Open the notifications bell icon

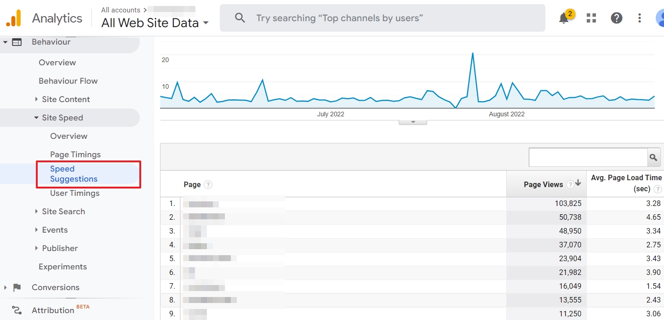564,18
